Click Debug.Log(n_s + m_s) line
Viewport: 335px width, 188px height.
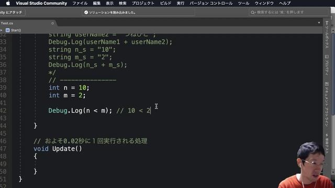pos(87,65)
